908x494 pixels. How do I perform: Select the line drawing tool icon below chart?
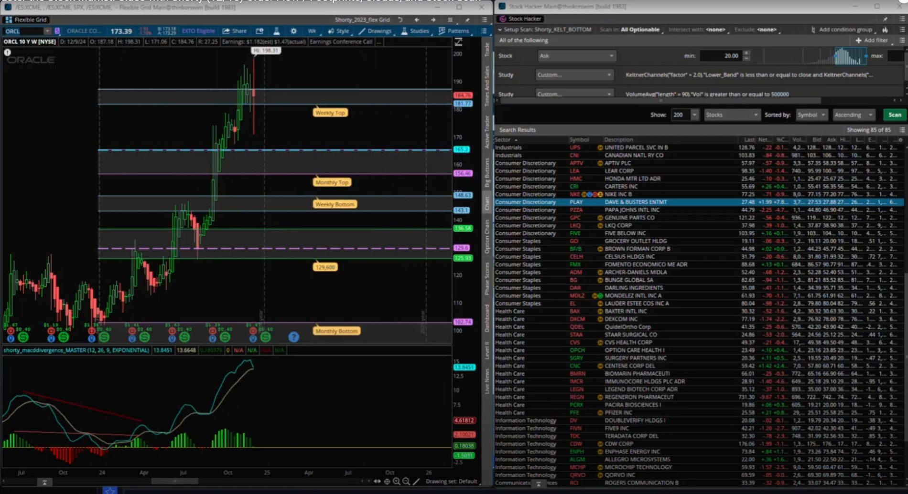(x=416, y=482)
